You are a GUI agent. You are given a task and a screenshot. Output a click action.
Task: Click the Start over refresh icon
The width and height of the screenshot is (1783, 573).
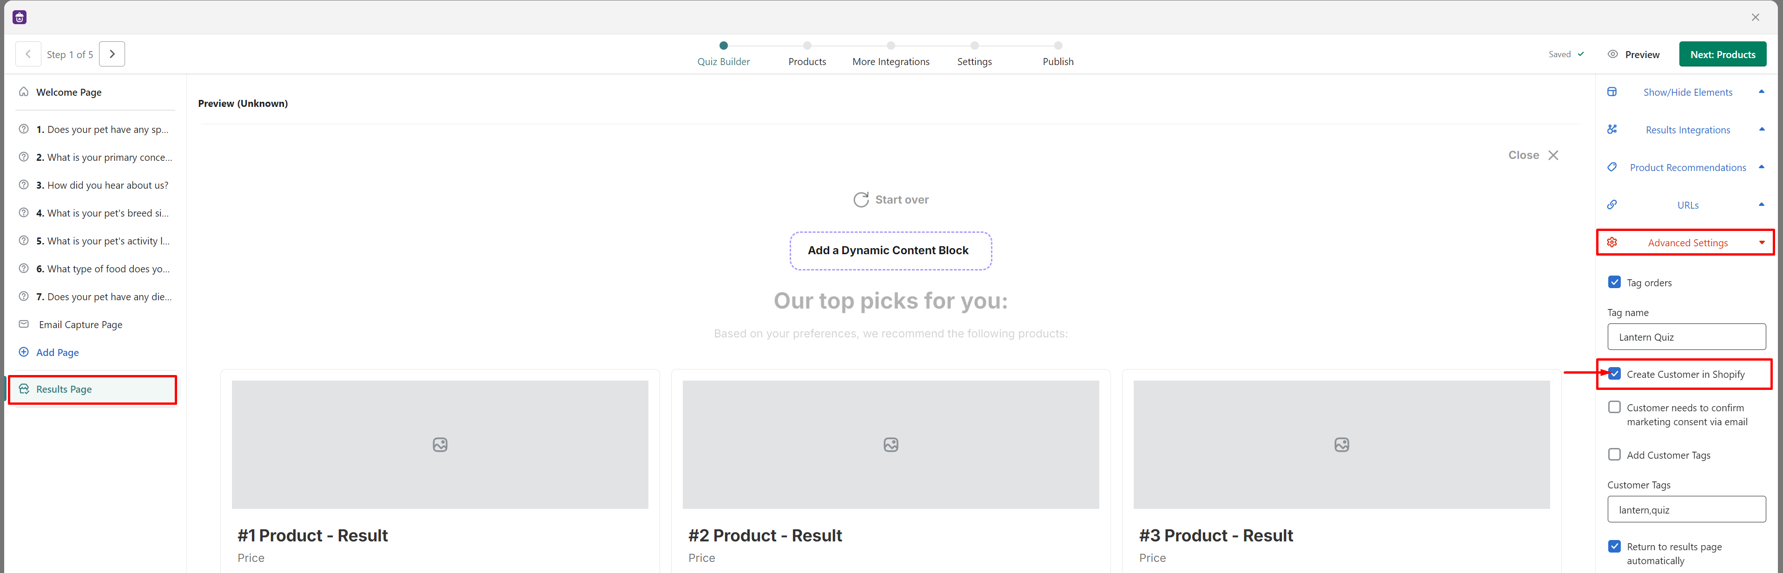pyautogui.click(x=861, y=200)
